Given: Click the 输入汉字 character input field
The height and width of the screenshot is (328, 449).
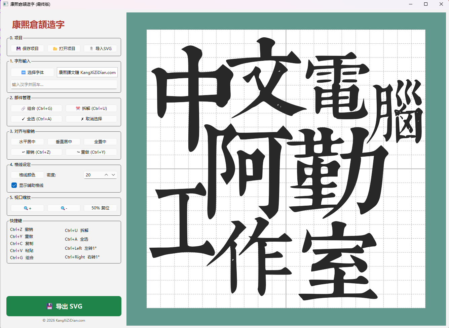Looking at the screenshot, I should pyautogui.click(x=64, y=85).
